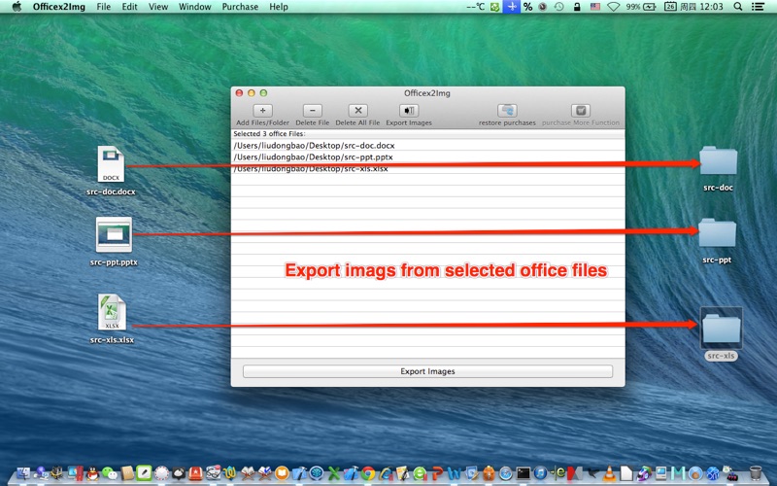Click the Export Images toolbar icon

pos(409,111)
